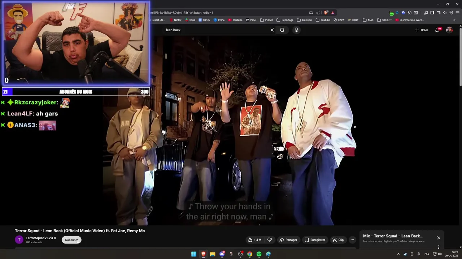Focus the 'lean back' search field
The height and width of the screenshot is (259, 462).
tap(217, 30)
